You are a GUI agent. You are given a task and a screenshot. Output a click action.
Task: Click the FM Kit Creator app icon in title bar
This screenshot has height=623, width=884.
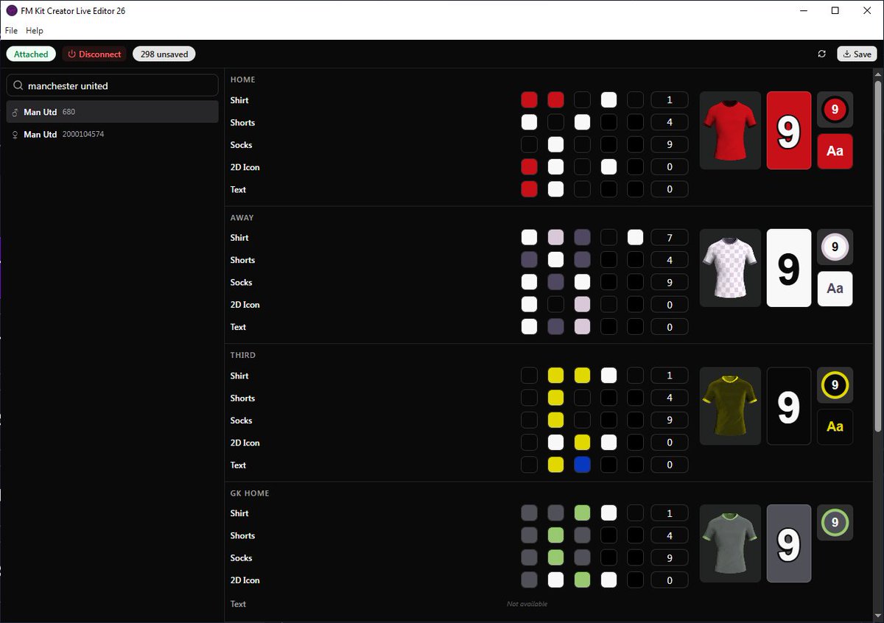[12, 10]
